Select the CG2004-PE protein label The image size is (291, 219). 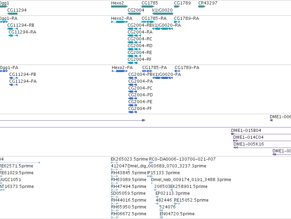pos(141,102)
